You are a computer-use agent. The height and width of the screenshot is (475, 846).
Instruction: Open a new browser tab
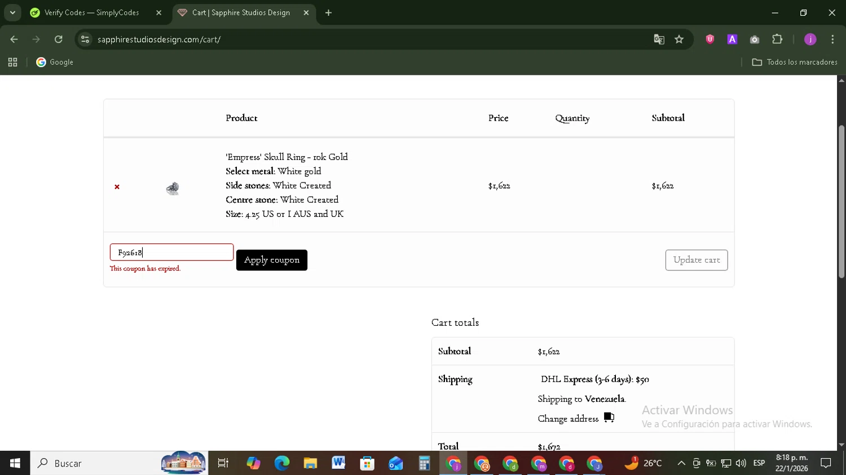(x=328, y=12)
